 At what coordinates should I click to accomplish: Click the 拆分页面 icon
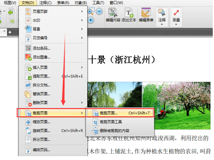point(28,140)
